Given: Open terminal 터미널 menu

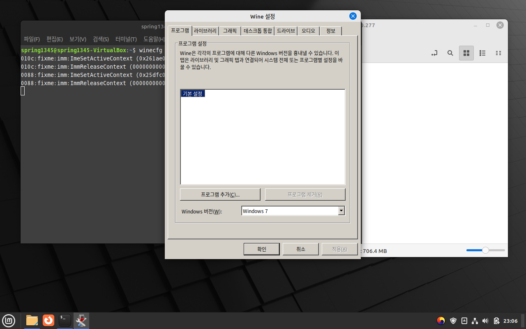Looking at the screenshot, I should (126, 39).
